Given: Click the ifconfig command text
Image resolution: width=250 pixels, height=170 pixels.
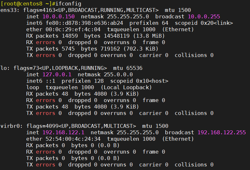Looking at the screenshot, I should (68, 4).
